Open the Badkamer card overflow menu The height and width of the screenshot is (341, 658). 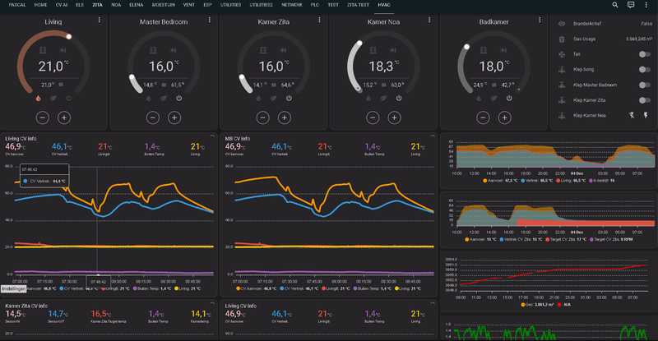coord(540,20)
